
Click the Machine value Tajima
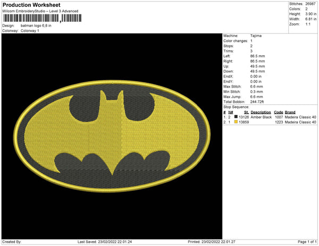[256, 36]
